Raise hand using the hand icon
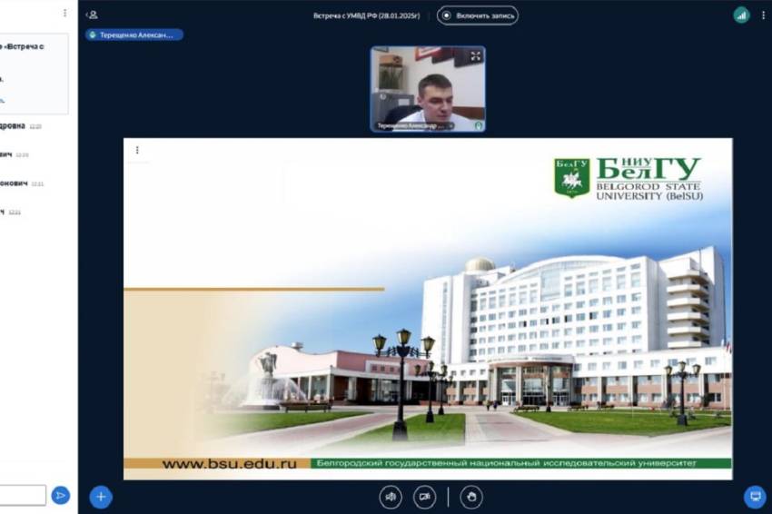The width and height of the screenshot is (772, 514). [471, 497]
